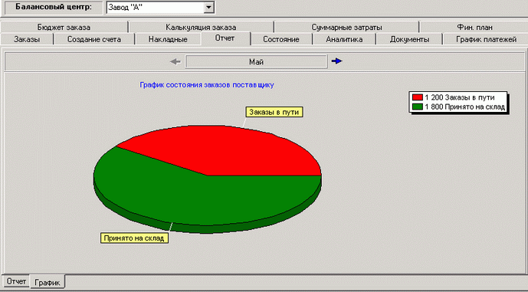
Task: Click the yellow Принято на склад chart label
Action: pos(134,238)
